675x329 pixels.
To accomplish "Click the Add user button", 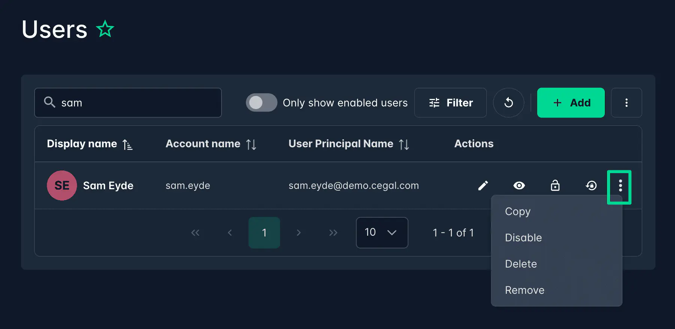I will coord(571,103).
